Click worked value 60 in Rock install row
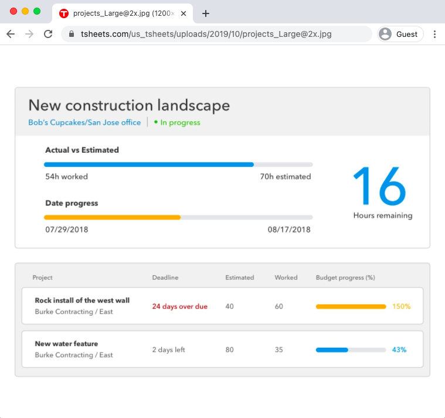Viewport: 445px width, 418px height. tap(279, 306)
